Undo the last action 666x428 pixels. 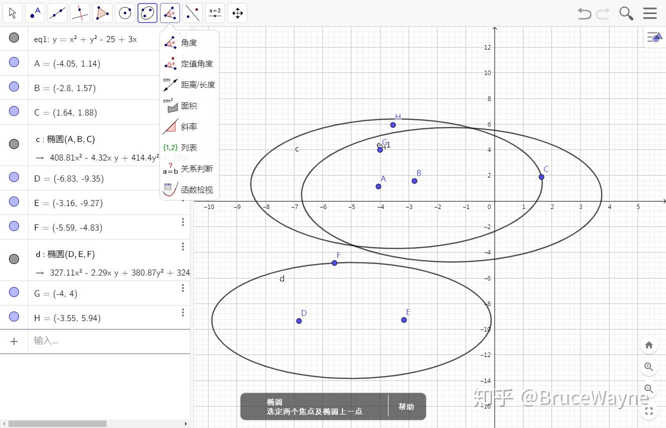pos(584,13)
